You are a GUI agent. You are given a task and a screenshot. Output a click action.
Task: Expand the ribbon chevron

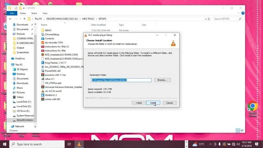tap(239, 13)
